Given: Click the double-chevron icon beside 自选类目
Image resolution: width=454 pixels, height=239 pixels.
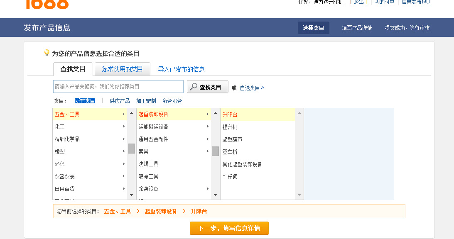Looking at the screenshot, I should [262, 88].
